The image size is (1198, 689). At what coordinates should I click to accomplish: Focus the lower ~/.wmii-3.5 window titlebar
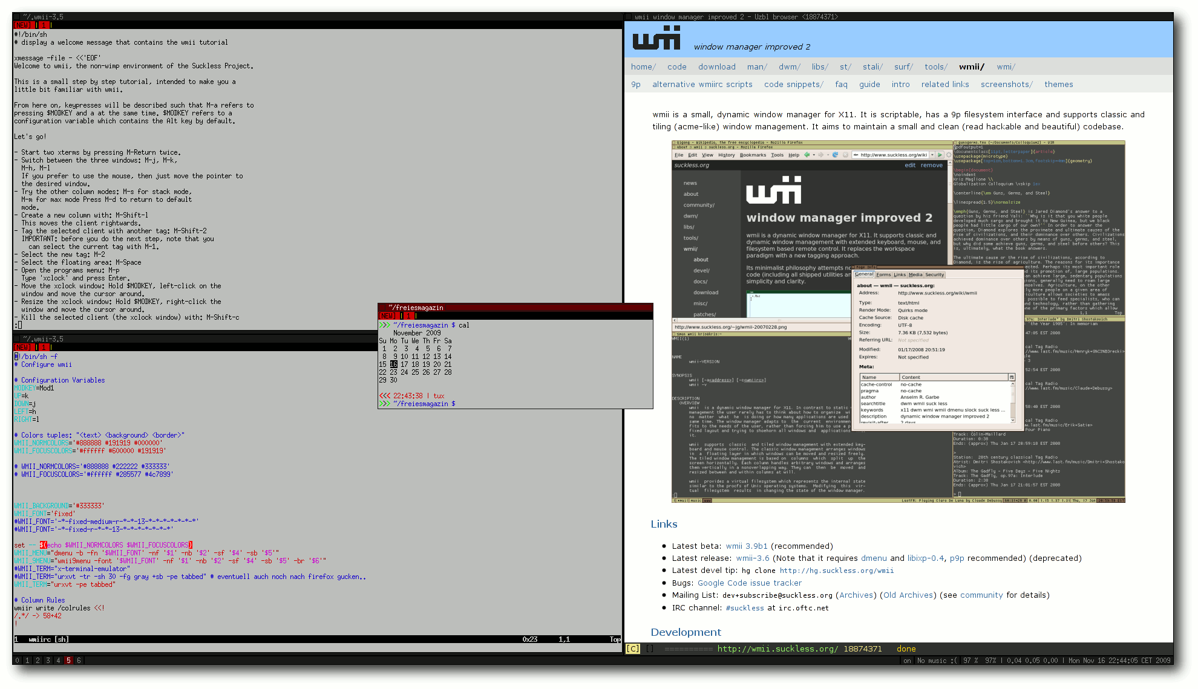(195, 339)
